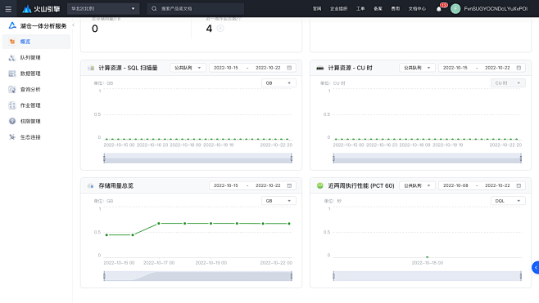Screen dimensions: 539x303
Task: Open GB unit dropdown in 存储用量总览 chart
Action: [279, 201]
